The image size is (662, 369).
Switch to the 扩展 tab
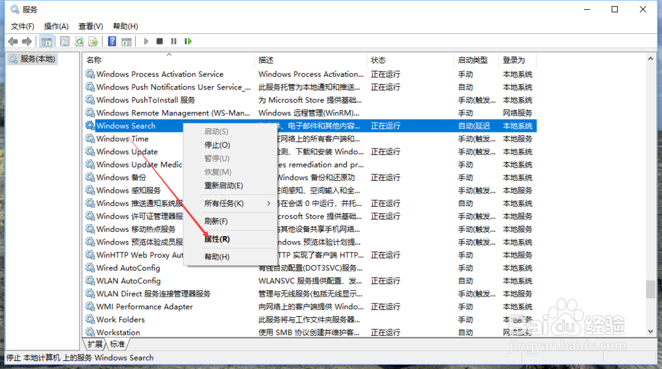[95, 344]
